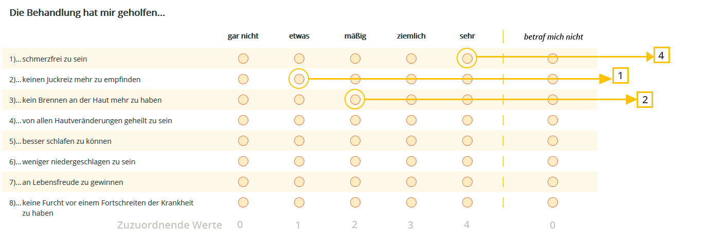Select 'etwas' for keine Furcht vor Fortschreiten
This screenshot has height=245, width=705.
pos(299,202)
